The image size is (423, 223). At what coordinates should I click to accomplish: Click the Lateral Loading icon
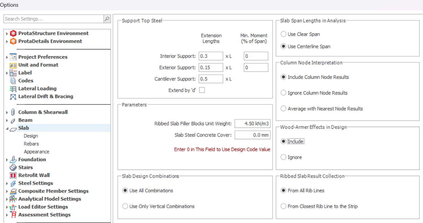[13, 89]
